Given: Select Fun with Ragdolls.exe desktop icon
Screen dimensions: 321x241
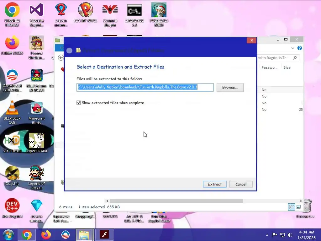Looking at the screenshot, I should click(159, 217).
